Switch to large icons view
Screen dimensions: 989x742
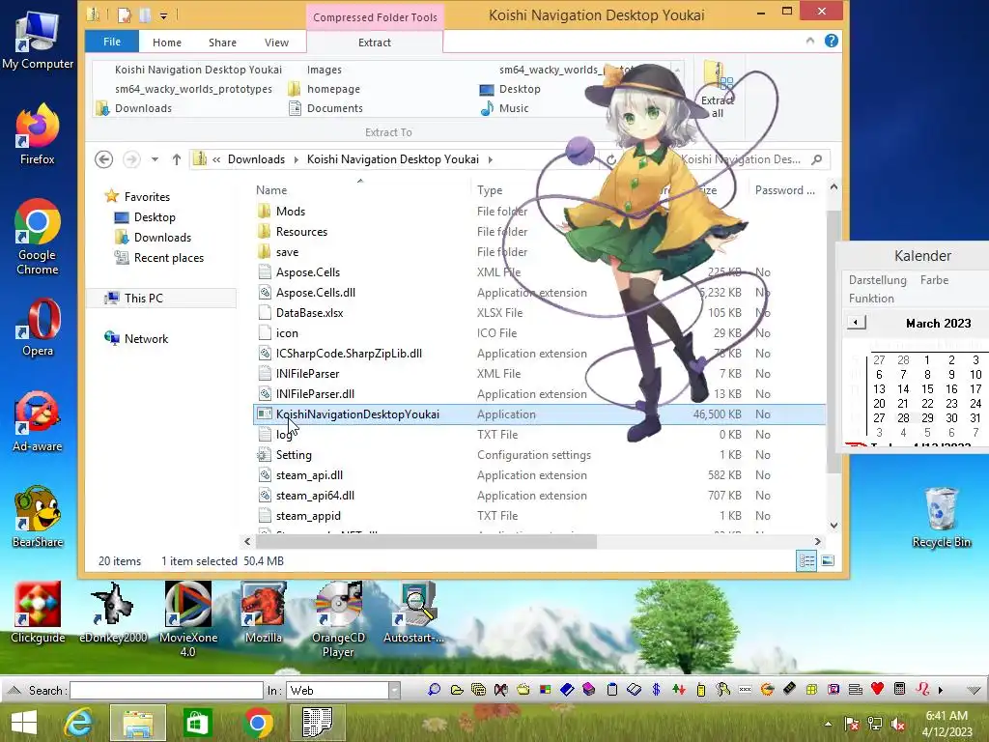[828, 561]
